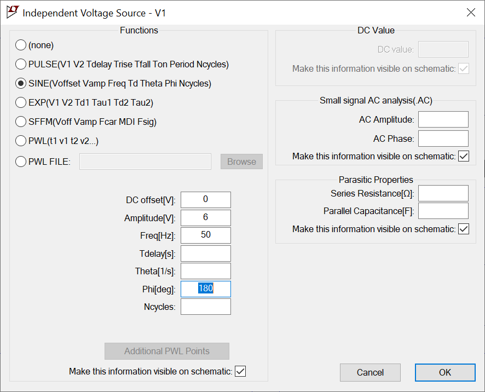Click the Freq[Hz] field showing 50

206,235
